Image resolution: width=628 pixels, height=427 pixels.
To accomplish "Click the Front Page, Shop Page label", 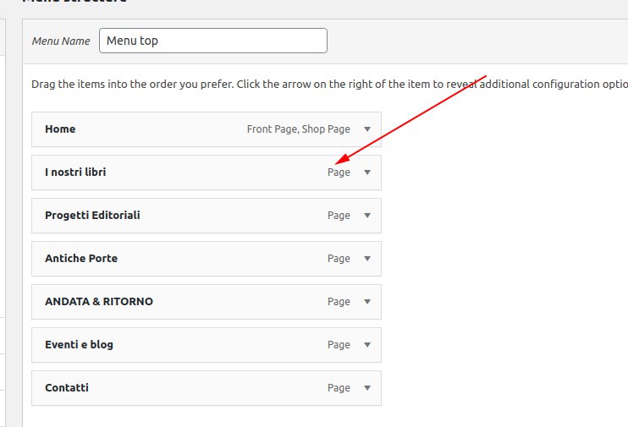I will coord(298,129).
